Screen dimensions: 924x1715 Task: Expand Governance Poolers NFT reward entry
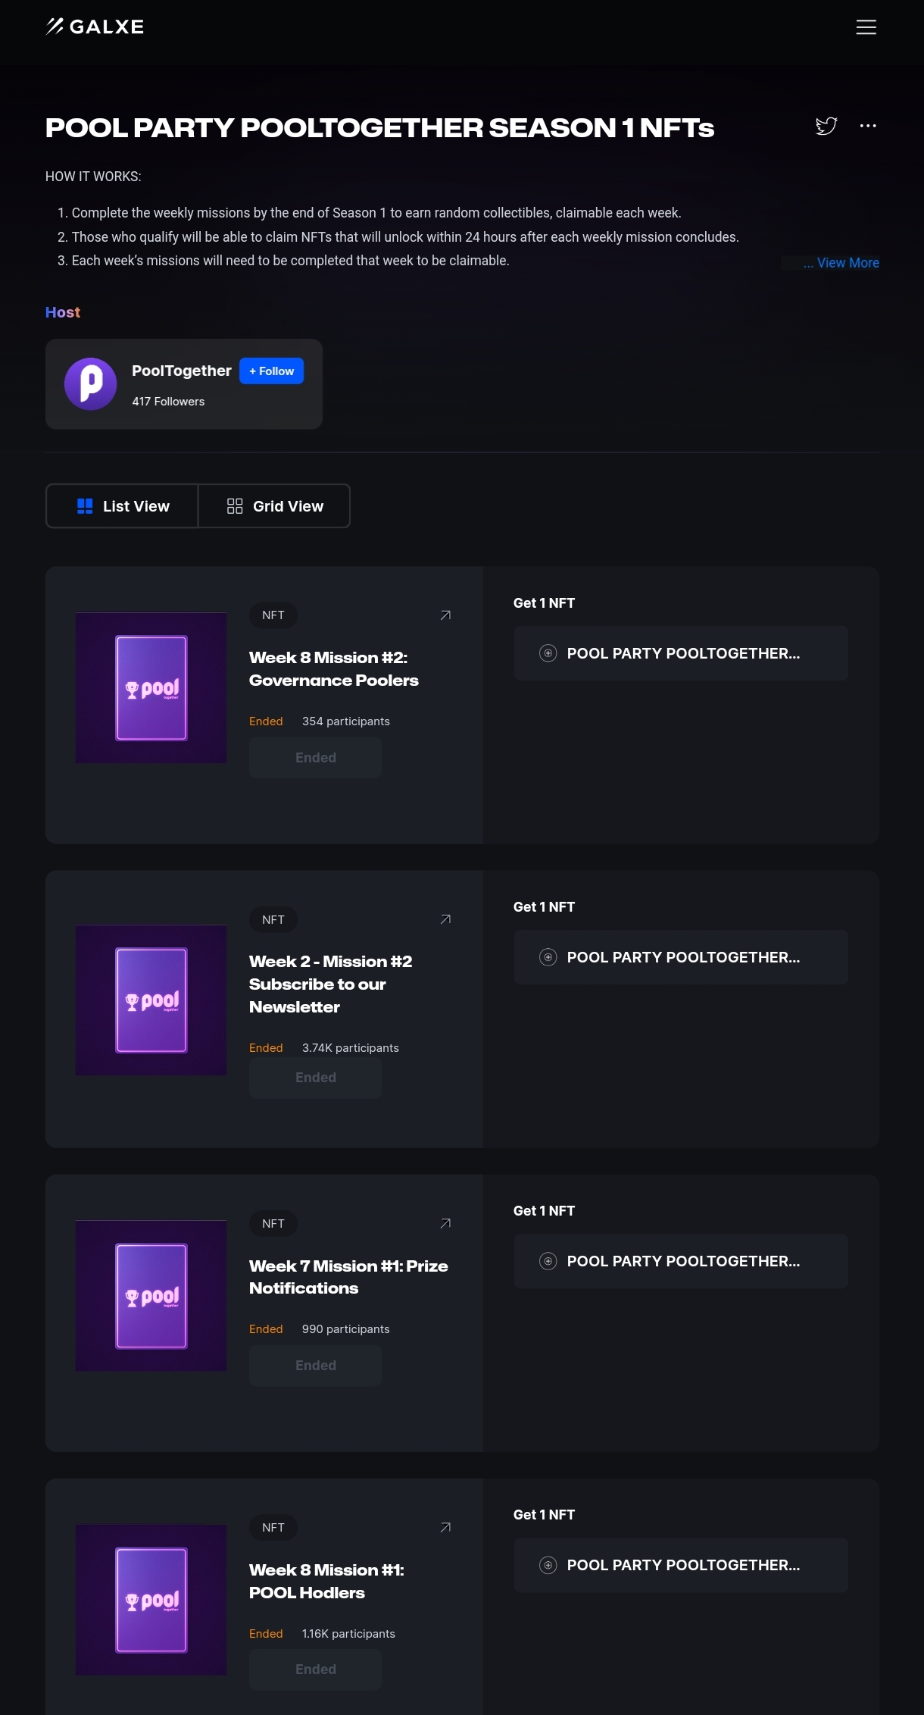tap(680, 653)
